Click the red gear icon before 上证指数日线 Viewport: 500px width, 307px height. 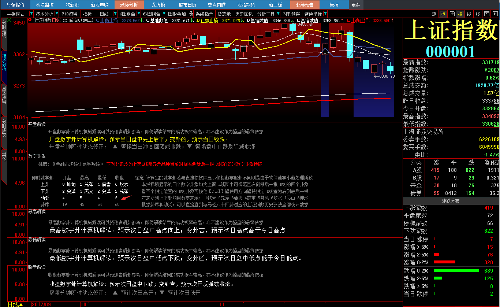(x=30, y=20)
